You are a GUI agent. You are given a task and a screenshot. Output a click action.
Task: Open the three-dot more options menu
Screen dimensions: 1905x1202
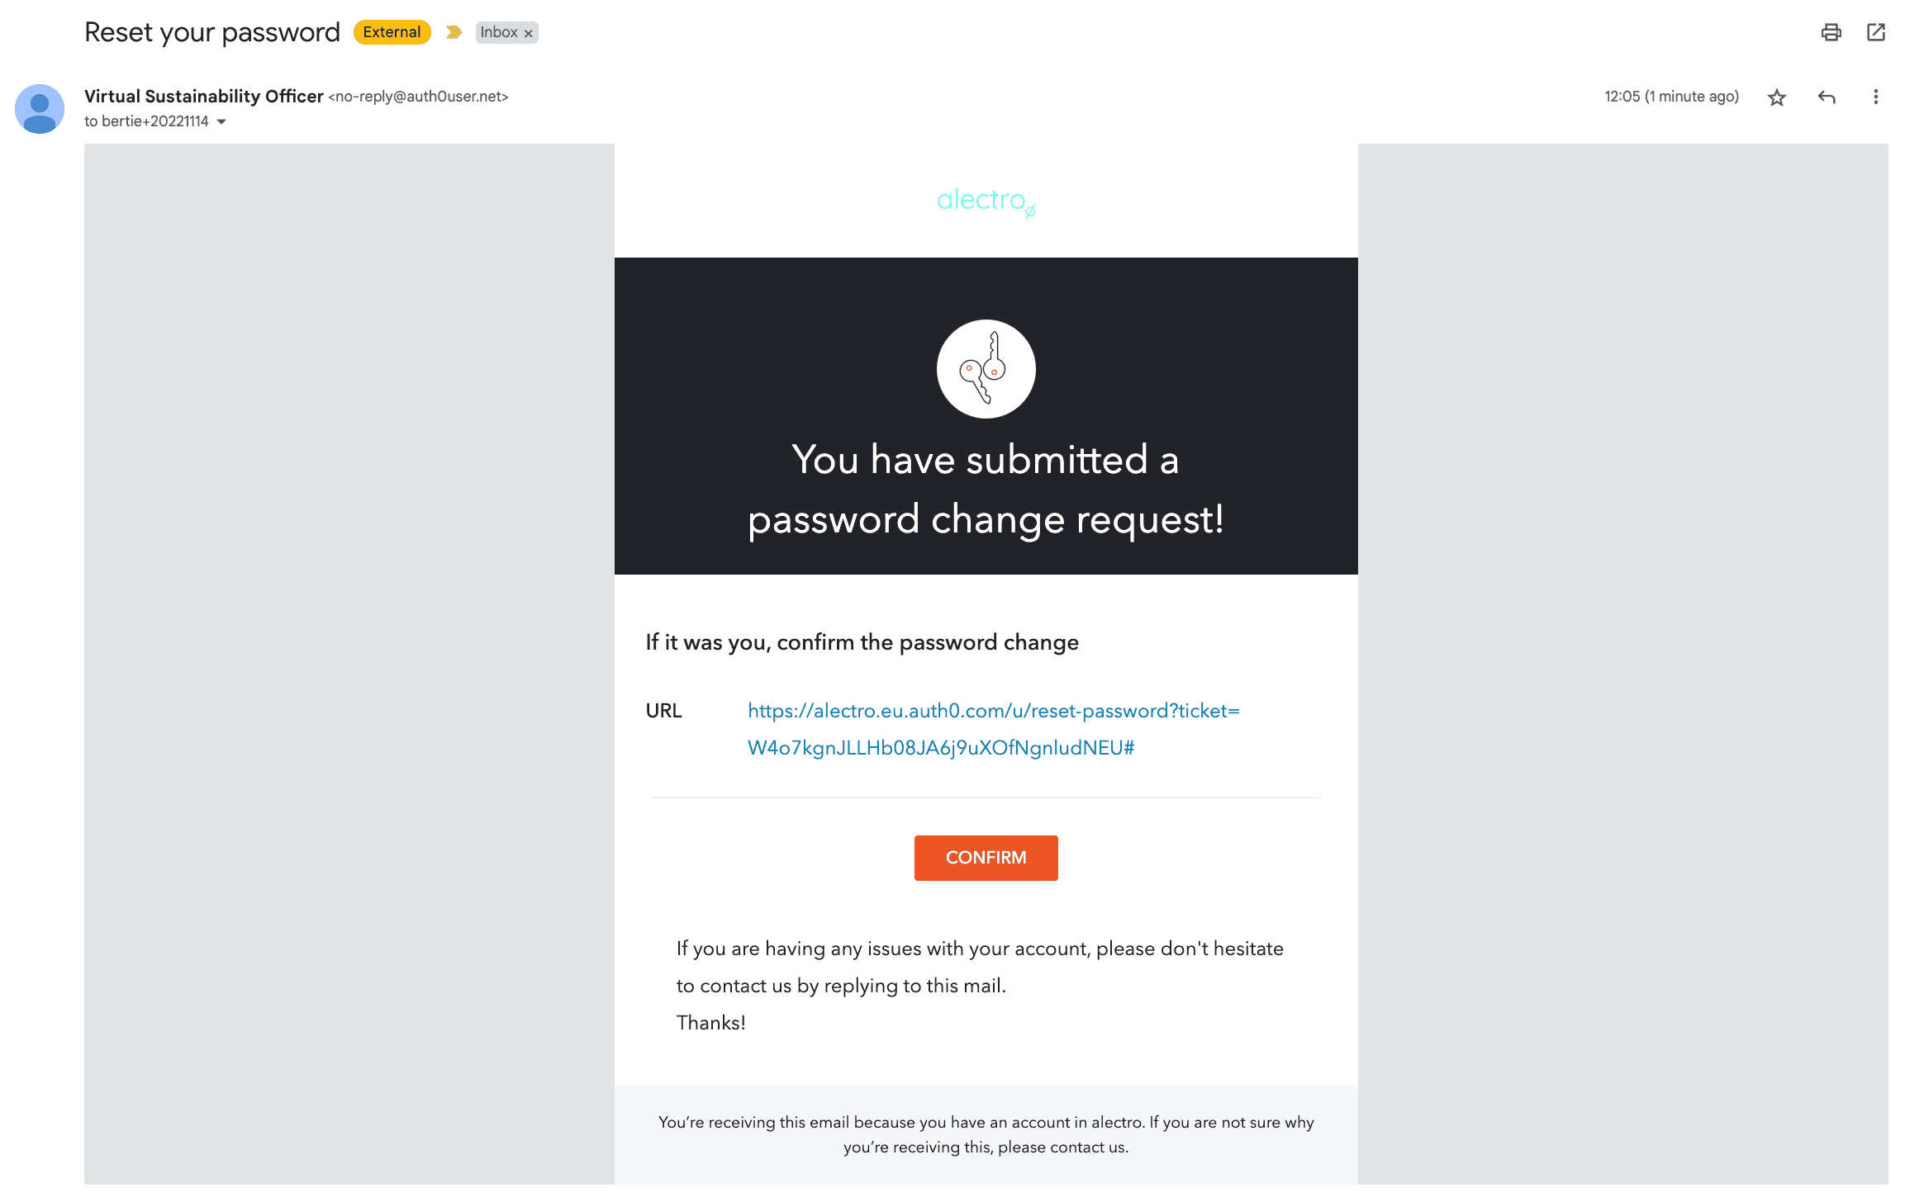point(1875,97)
